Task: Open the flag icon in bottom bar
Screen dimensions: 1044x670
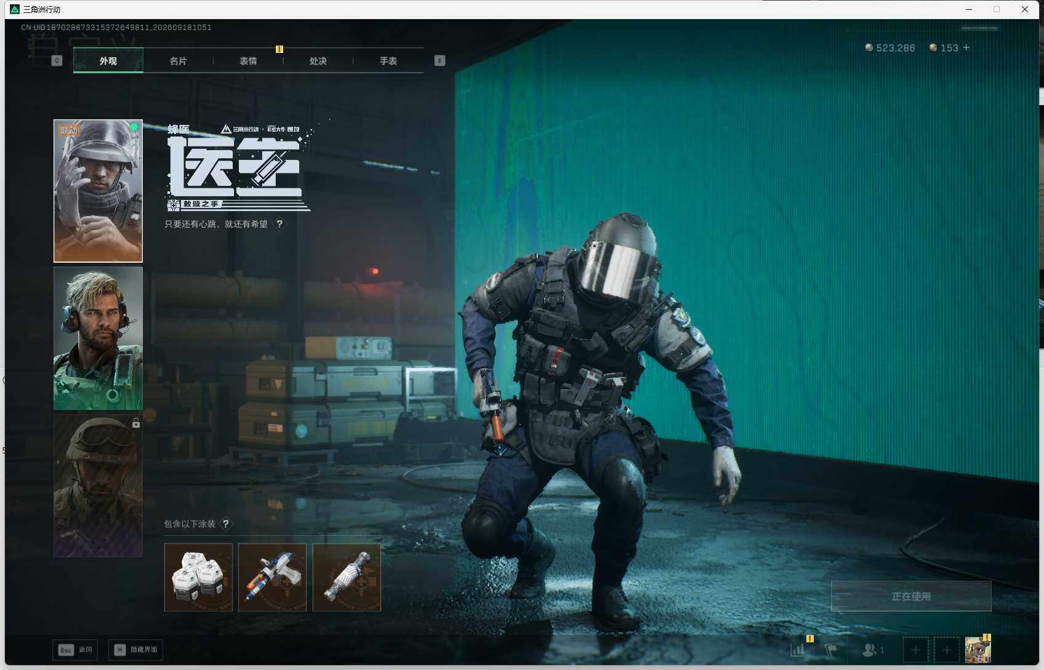Action: click(831, 649)
